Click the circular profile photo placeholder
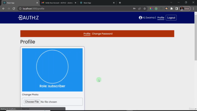Image resolution: width=197 pixels, height=111 pixels. (52, 67)
